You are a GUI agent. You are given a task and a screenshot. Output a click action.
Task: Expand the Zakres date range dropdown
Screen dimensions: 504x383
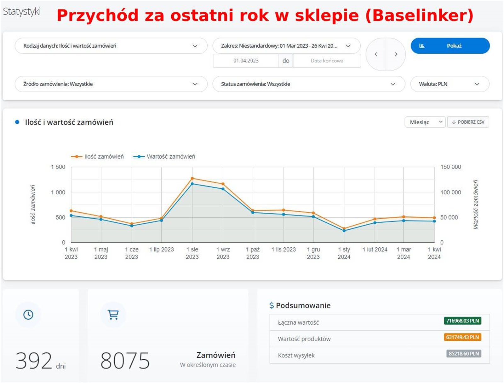coord(286,46)
